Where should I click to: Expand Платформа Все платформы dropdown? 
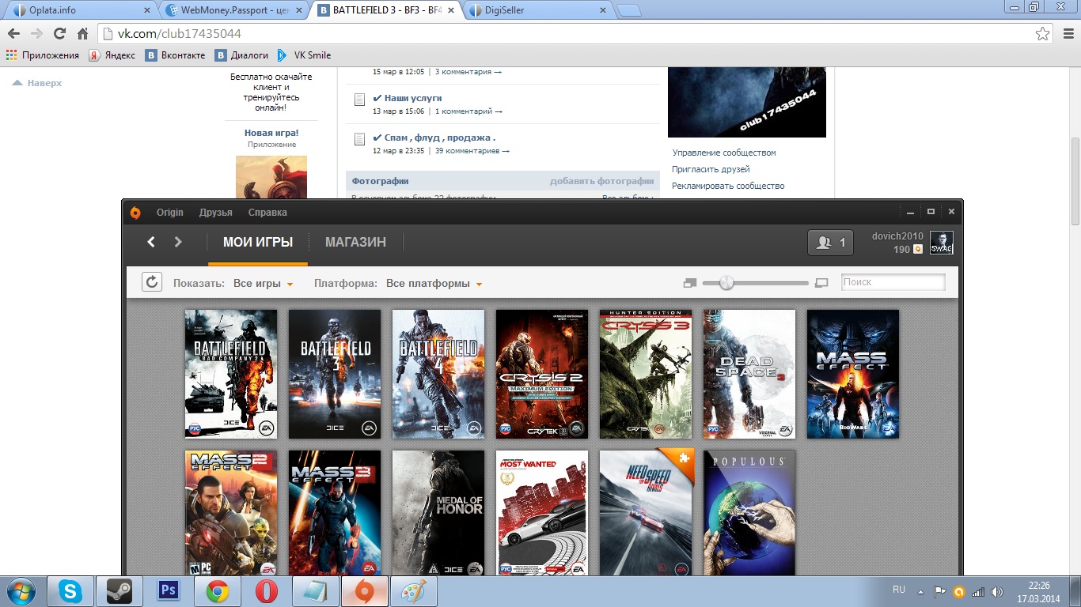coord(434,284)
